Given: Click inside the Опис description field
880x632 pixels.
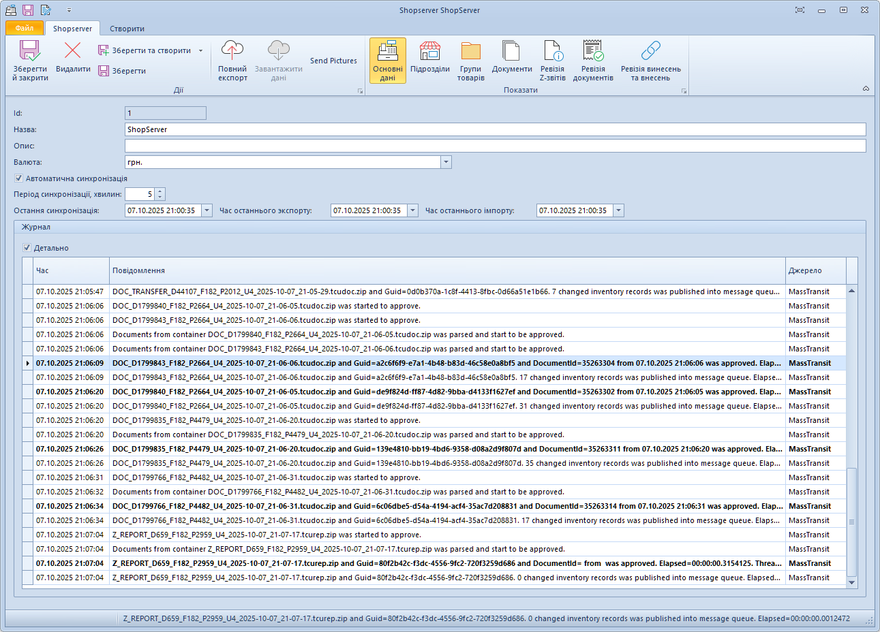Looking at the screenshot, I should [x=495, y=146].
